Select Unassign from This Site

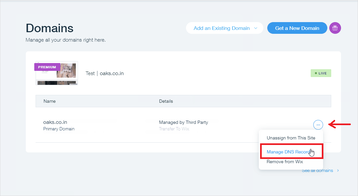[x=291, y=138]
